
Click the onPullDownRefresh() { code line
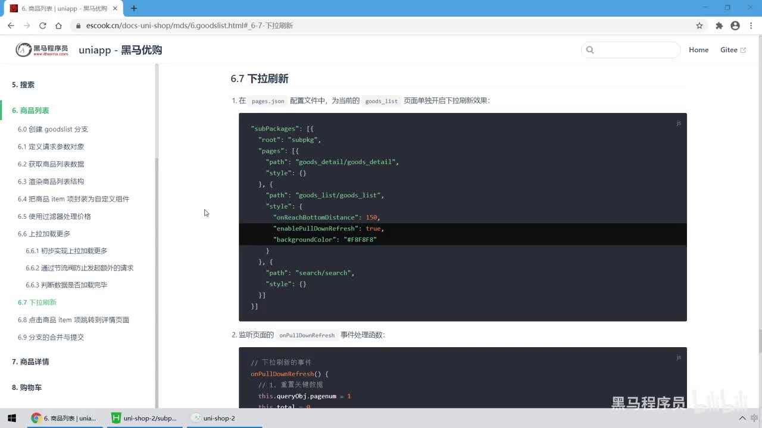point(289,374)
